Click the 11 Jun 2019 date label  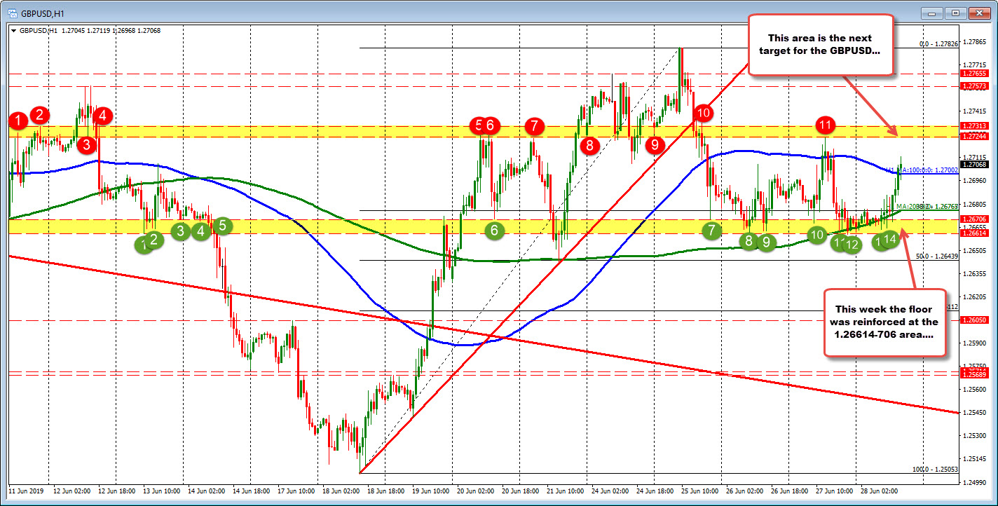(x=26, y=492)
